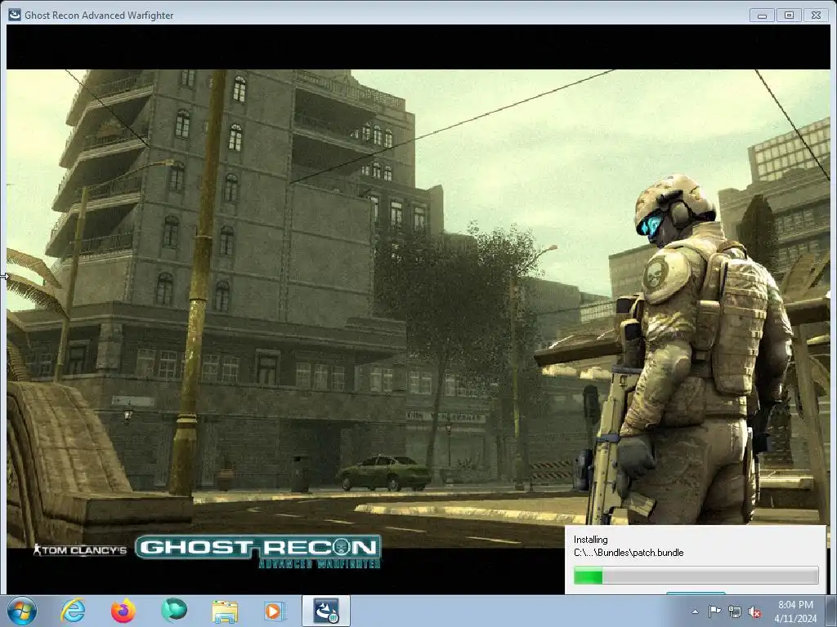
Task: Select the active installer taskbar button
Action: [325, 611]
